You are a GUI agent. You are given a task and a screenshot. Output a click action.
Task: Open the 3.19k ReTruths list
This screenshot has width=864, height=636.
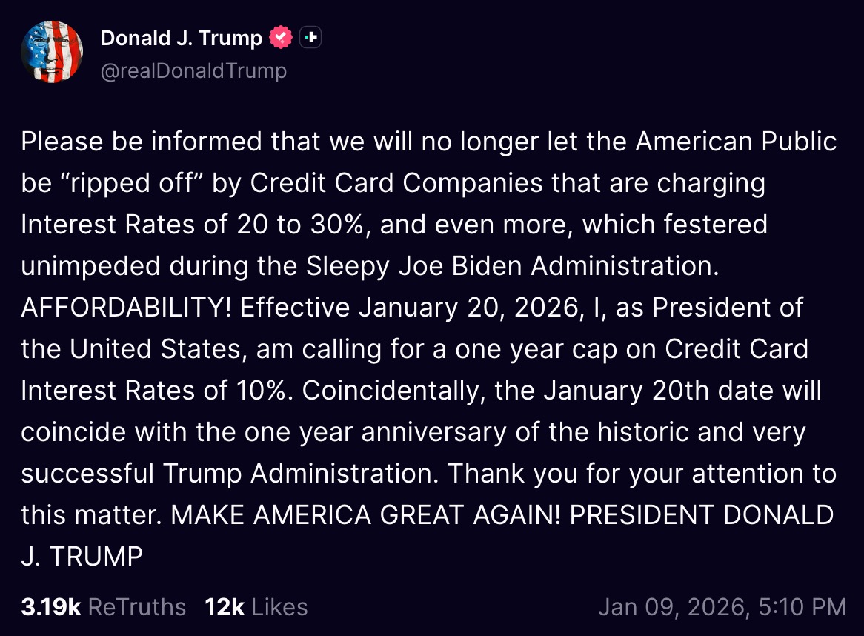coord(103,606)
